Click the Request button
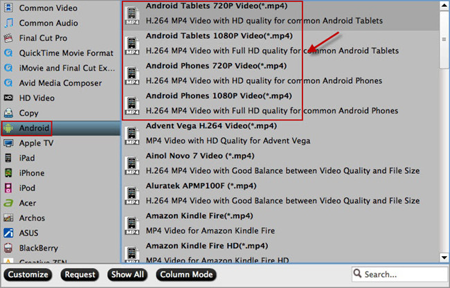The width and height of the screenshot is (450, 288). coord(80,275)
